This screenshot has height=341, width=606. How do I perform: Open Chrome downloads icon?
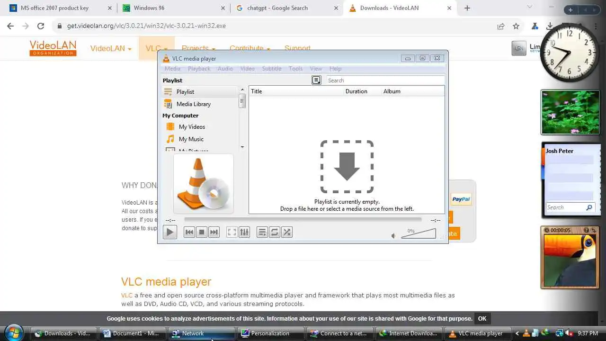pyautogui.click(x=550, y=27)
